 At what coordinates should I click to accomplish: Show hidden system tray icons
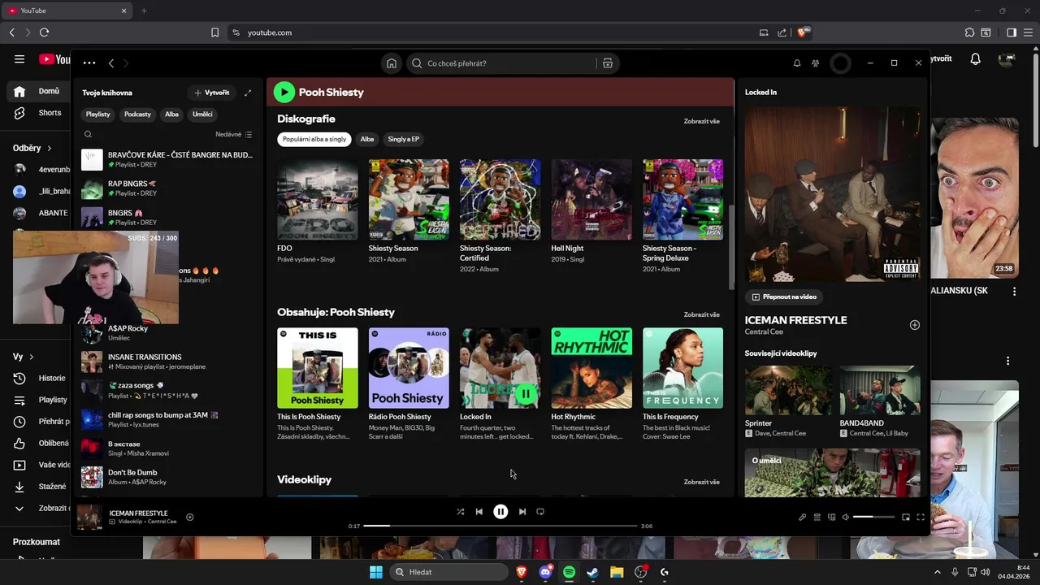coord(937,572)
